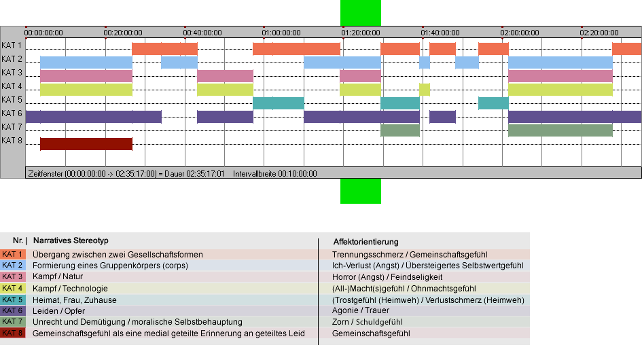The image size is (642, 360).
Task: Click '(All-)Macht(s)gefühl / Ohnmachtsgefühl' affect text
Action: pos(404,288)
